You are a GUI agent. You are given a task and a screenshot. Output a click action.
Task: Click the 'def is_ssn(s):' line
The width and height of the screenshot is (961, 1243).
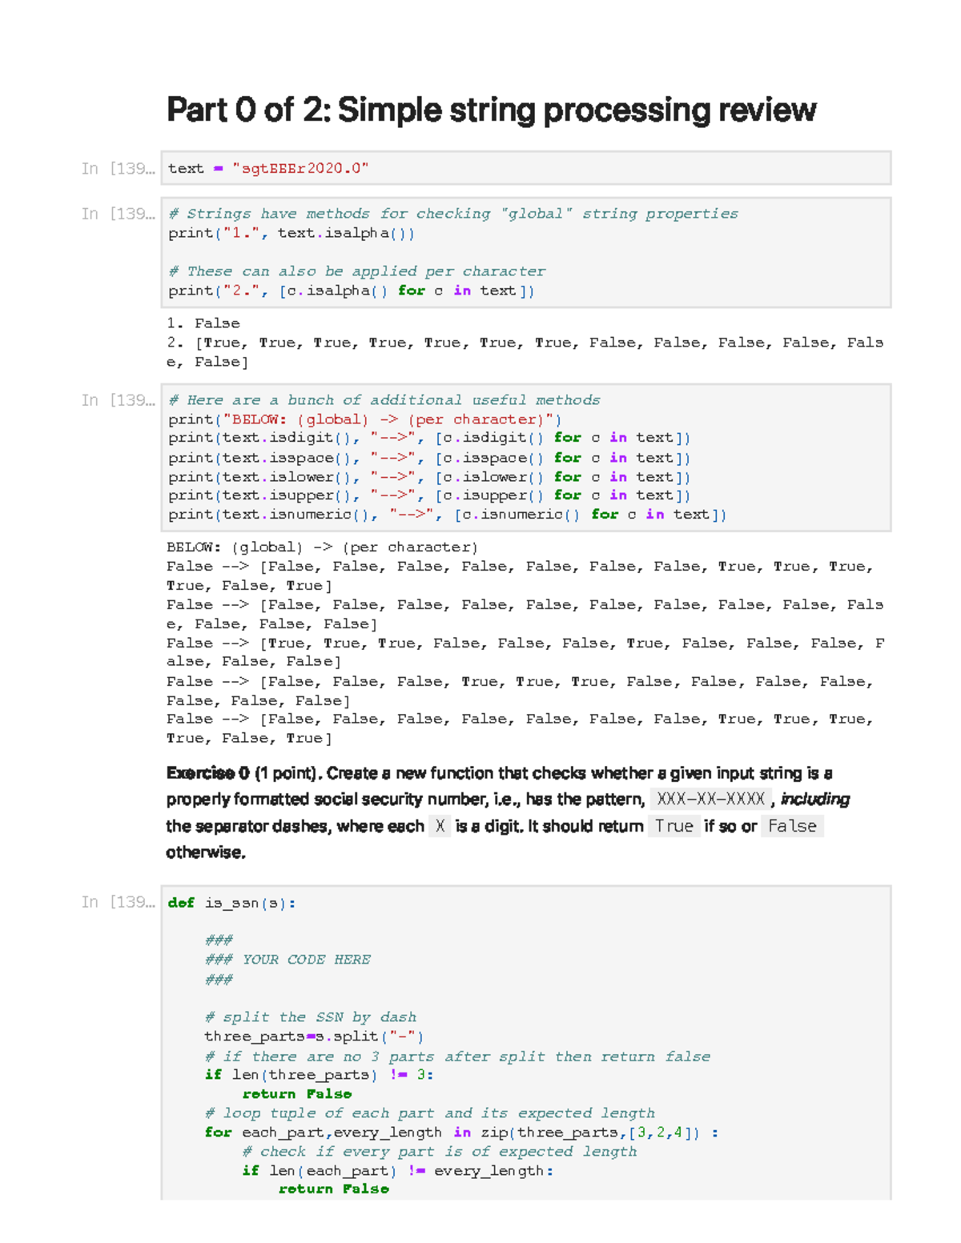(x=232, y=903)
